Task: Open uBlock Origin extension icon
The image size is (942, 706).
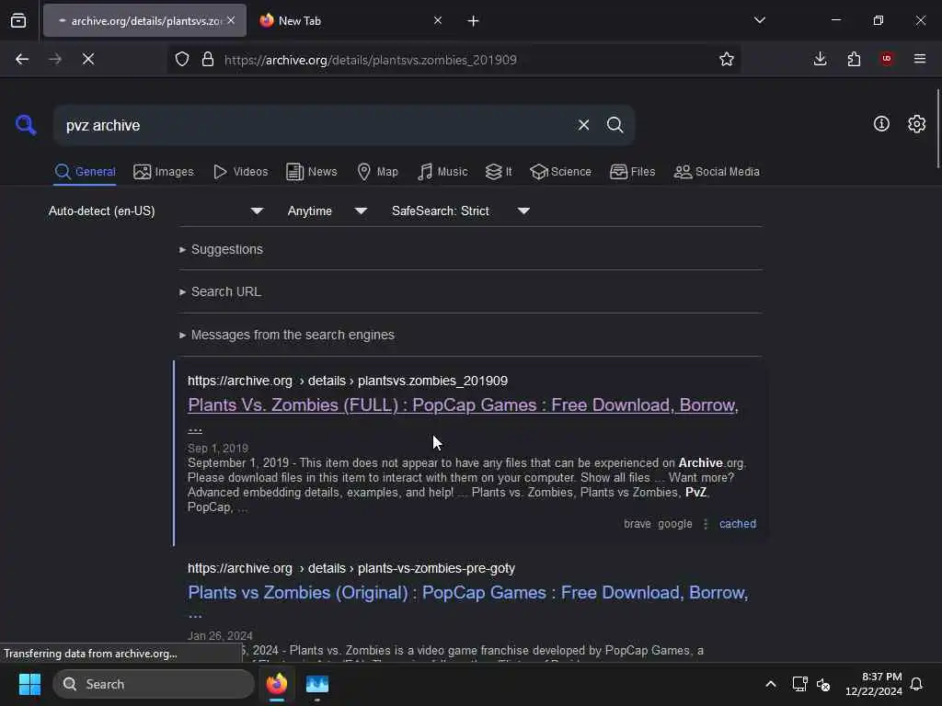Action: (887, 59)
